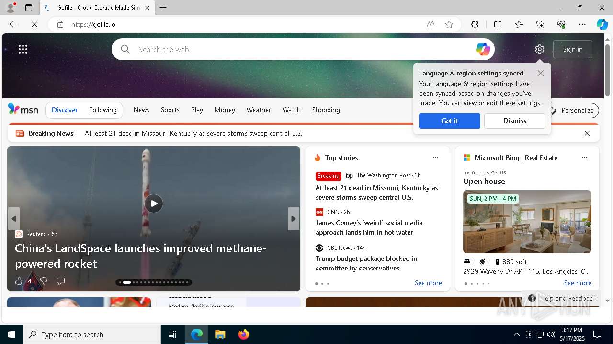Click the Copilot icon in search box
Screen dimensions: 613x344
click(483, 49)
